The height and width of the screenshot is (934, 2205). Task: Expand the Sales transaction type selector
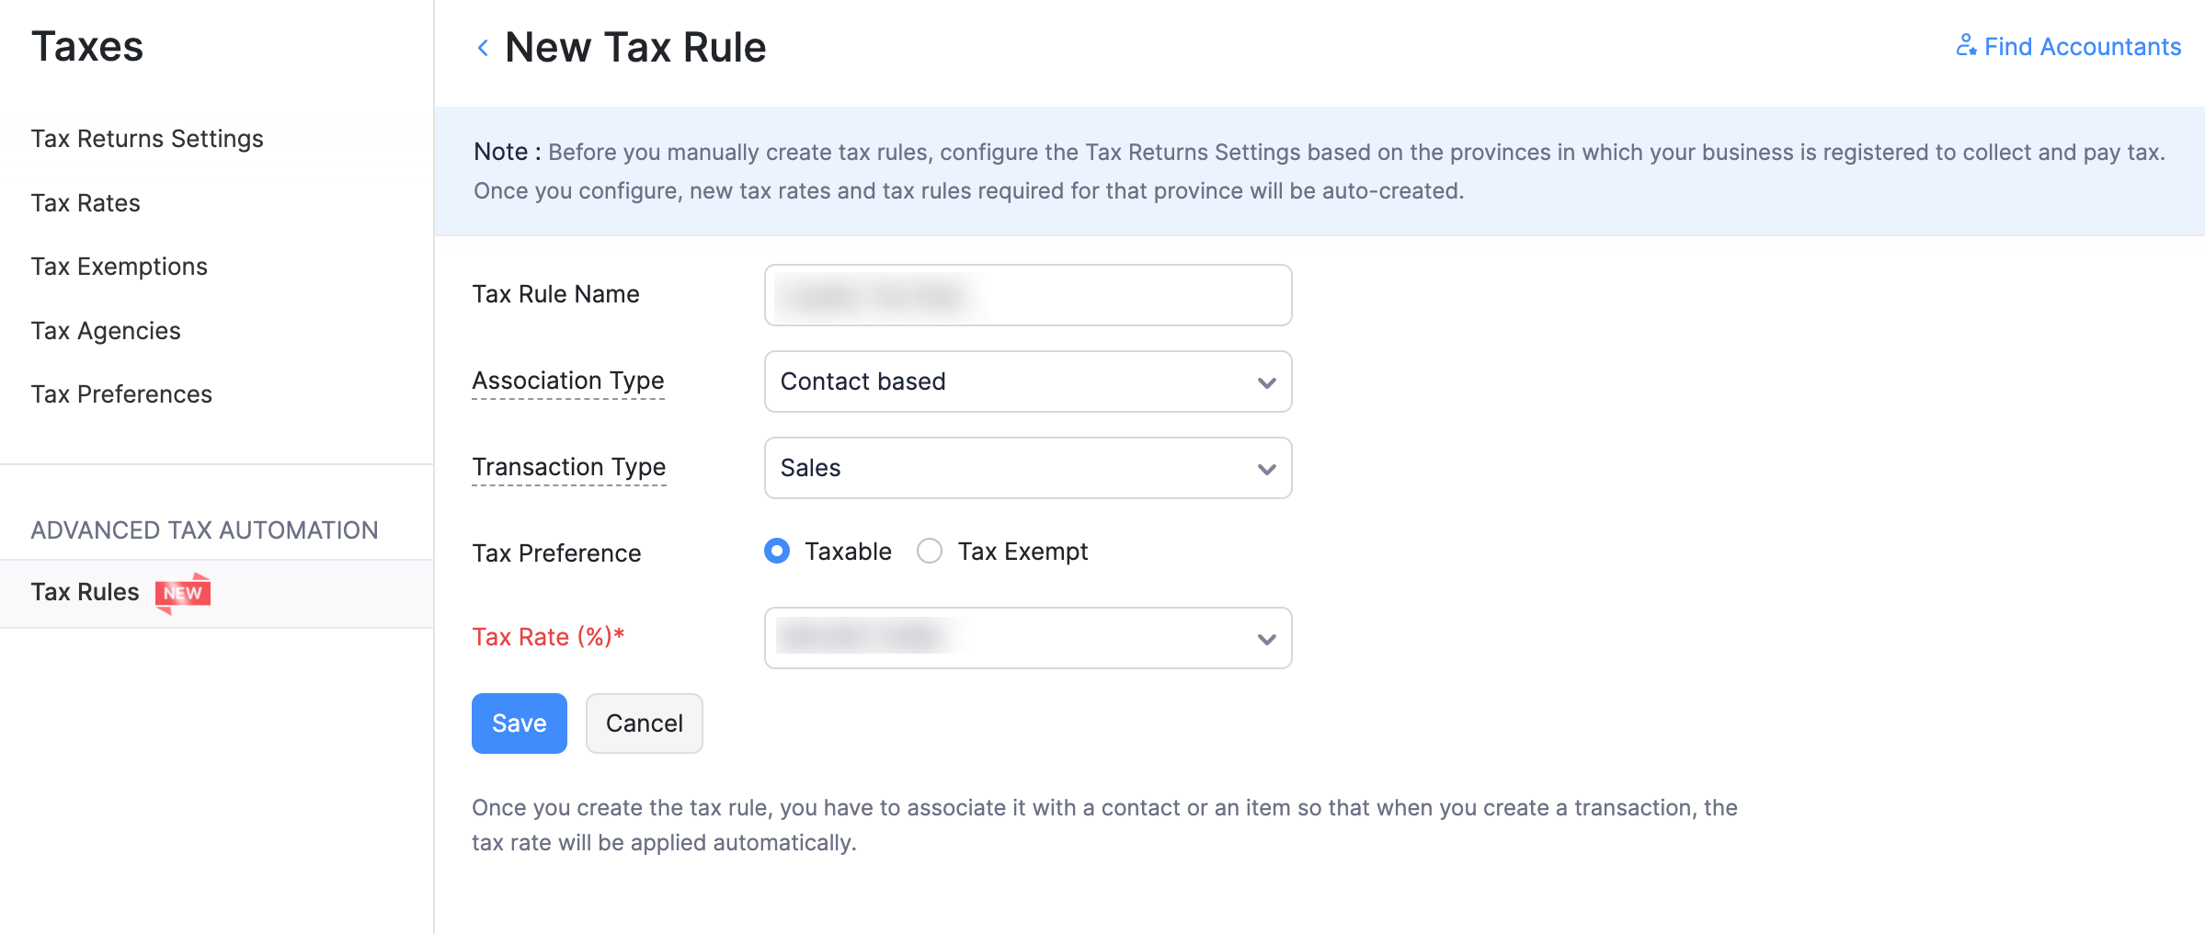point(1027,468)
